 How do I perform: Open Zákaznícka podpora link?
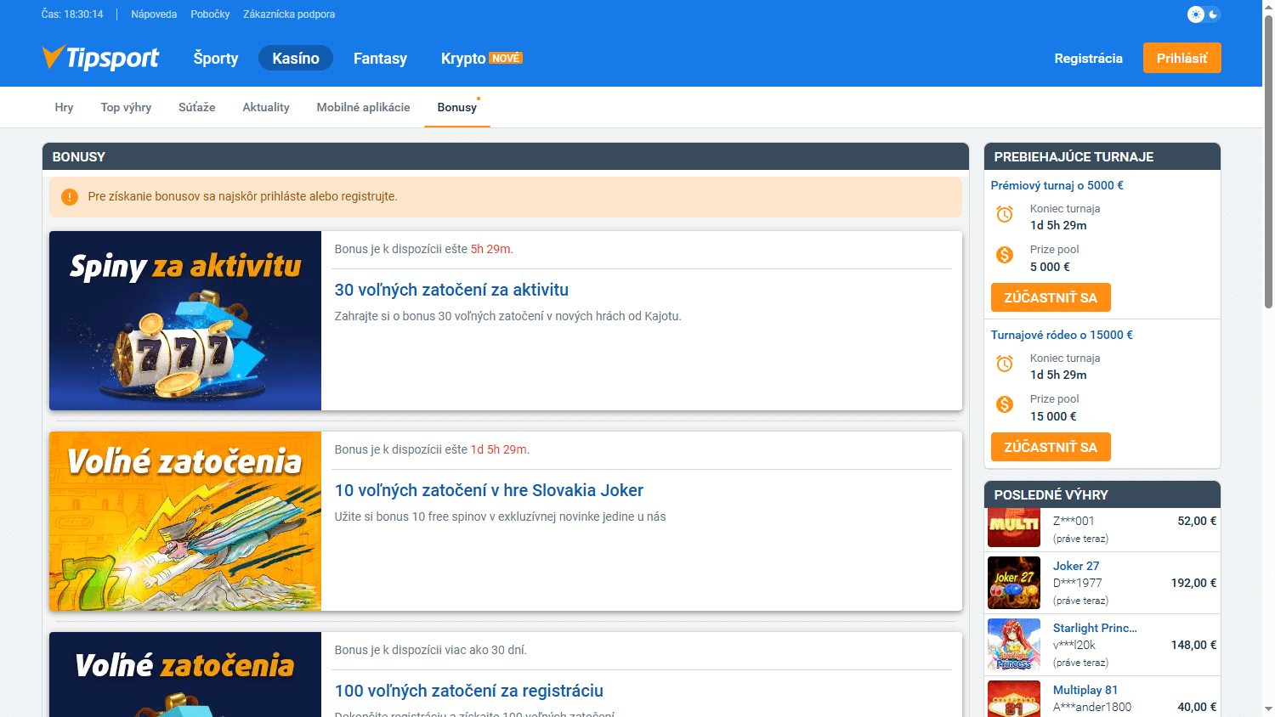(x=288, y=14)
